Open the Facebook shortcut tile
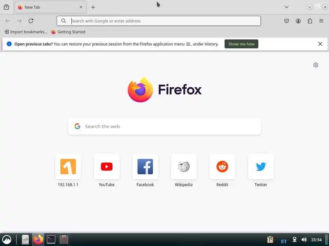329x246 pixels. 145,167
